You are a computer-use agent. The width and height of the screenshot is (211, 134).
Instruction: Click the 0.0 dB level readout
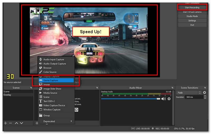(168, 92)
